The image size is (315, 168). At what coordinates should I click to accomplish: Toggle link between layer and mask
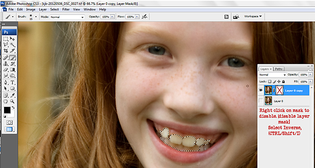274,91
